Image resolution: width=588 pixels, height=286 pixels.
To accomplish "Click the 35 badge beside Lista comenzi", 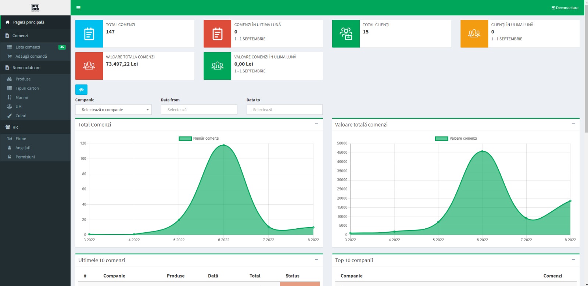I will click(x=62, y=47).
